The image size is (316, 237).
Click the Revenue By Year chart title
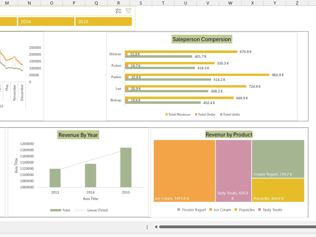78,135
